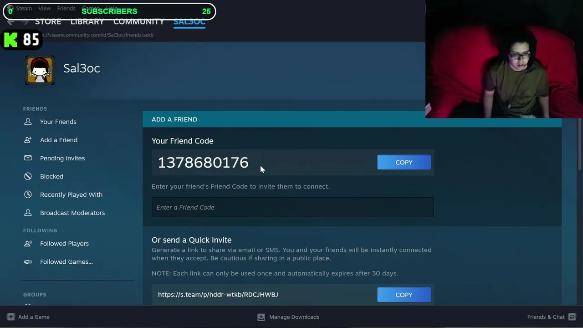
Task: Click the Sal3oc profile avatar
Action: click(40, 70)
